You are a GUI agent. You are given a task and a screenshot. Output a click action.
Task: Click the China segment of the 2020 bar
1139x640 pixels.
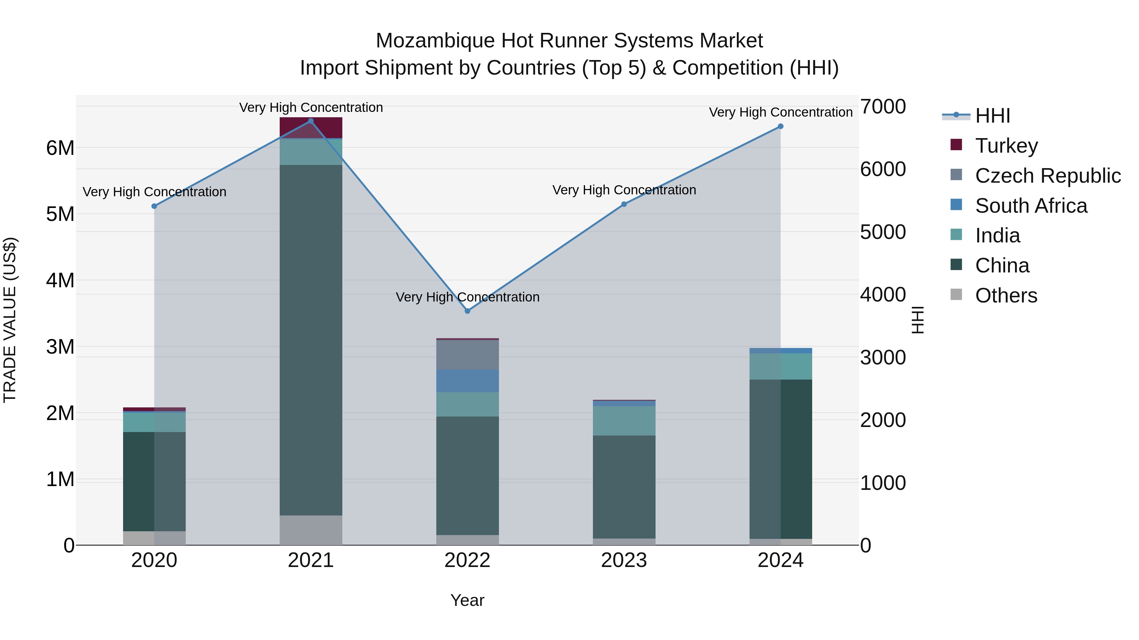point(154,481)
